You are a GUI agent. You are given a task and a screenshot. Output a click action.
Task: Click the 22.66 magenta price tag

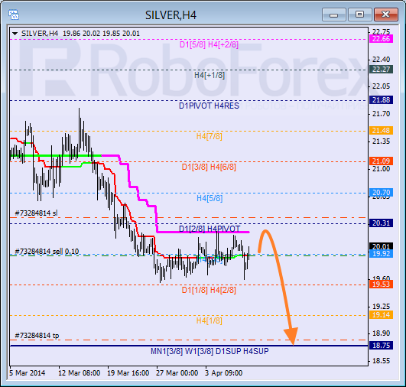(x=381, y=39)
